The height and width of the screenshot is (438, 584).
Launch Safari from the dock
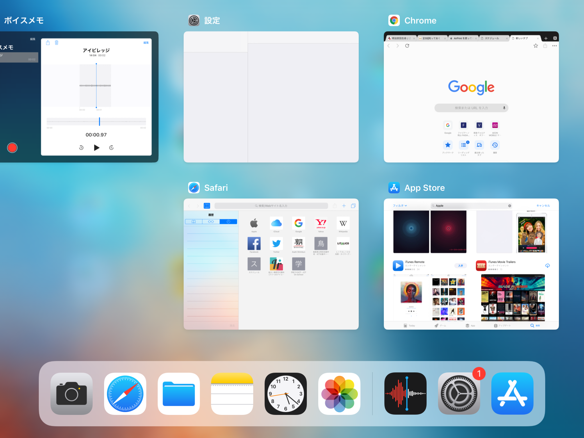click(x=125, y=394)
